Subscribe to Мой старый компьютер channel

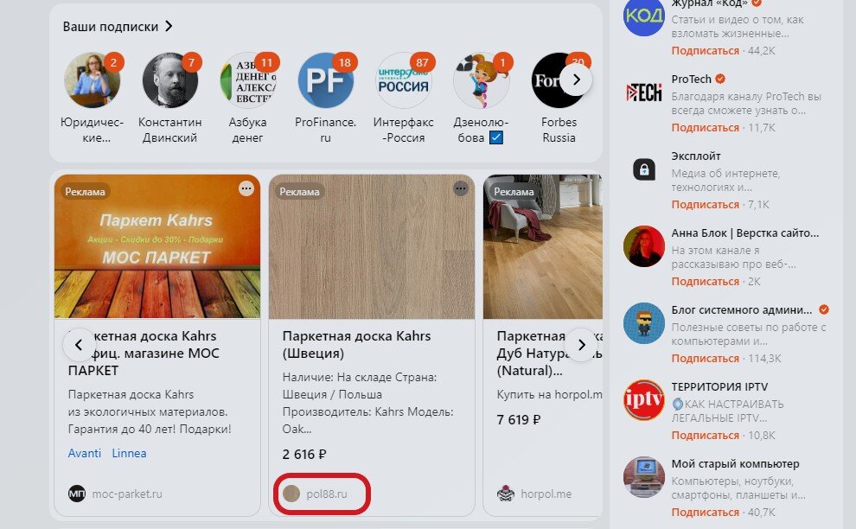pos(705,513)
